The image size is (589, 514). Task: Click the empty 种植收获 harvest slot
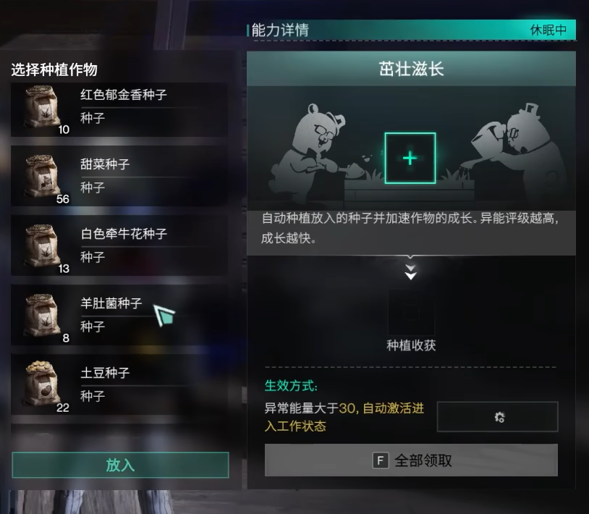tap(411, 313)
